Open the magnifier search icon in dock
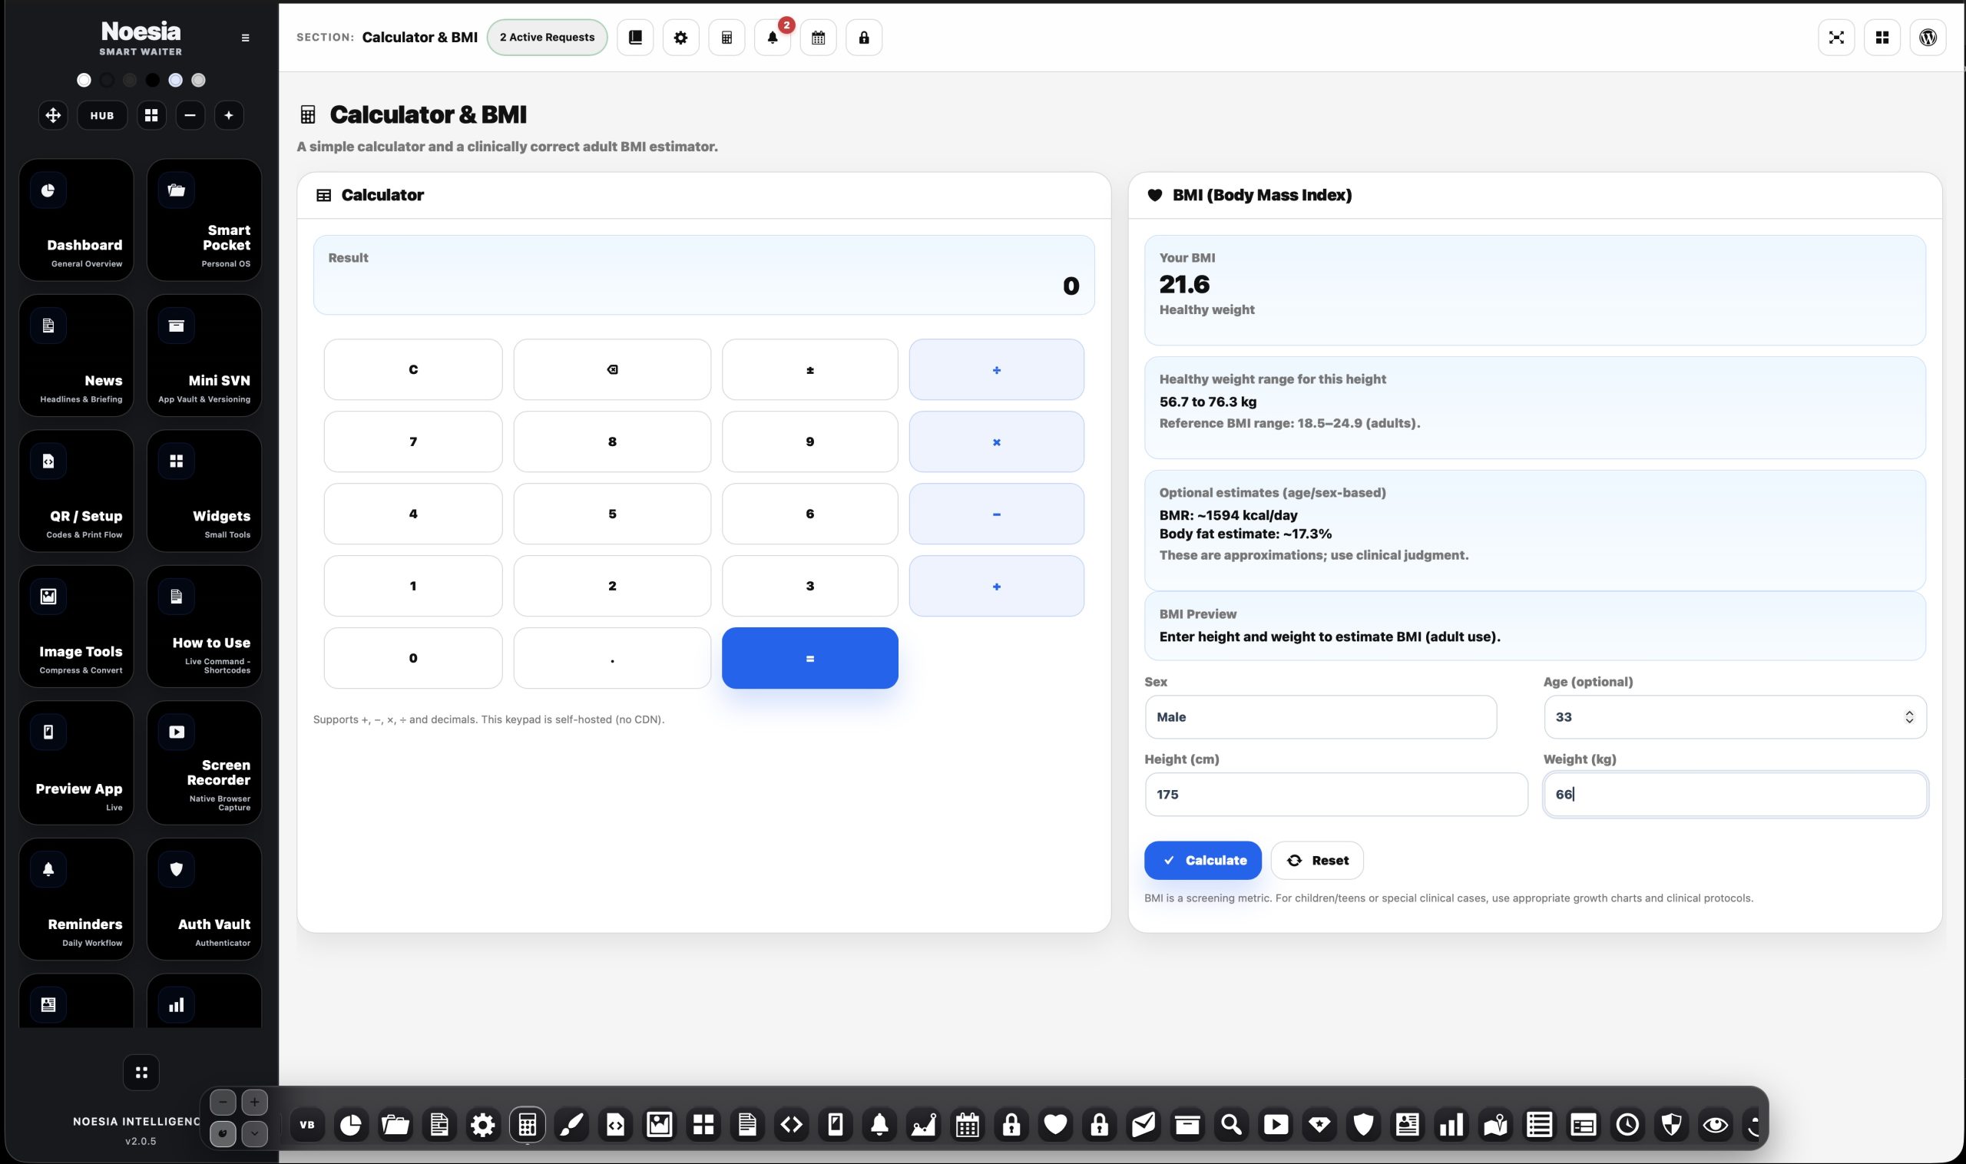1966x1164 pixels. tap(1231, 1125)
